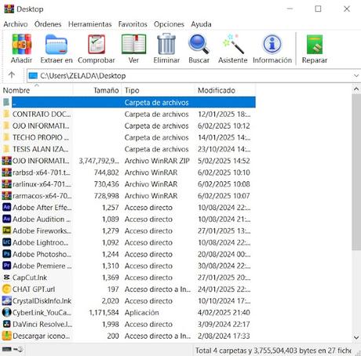
Task: Click the Eliminar trash can icon
Action: pos(166,44)
